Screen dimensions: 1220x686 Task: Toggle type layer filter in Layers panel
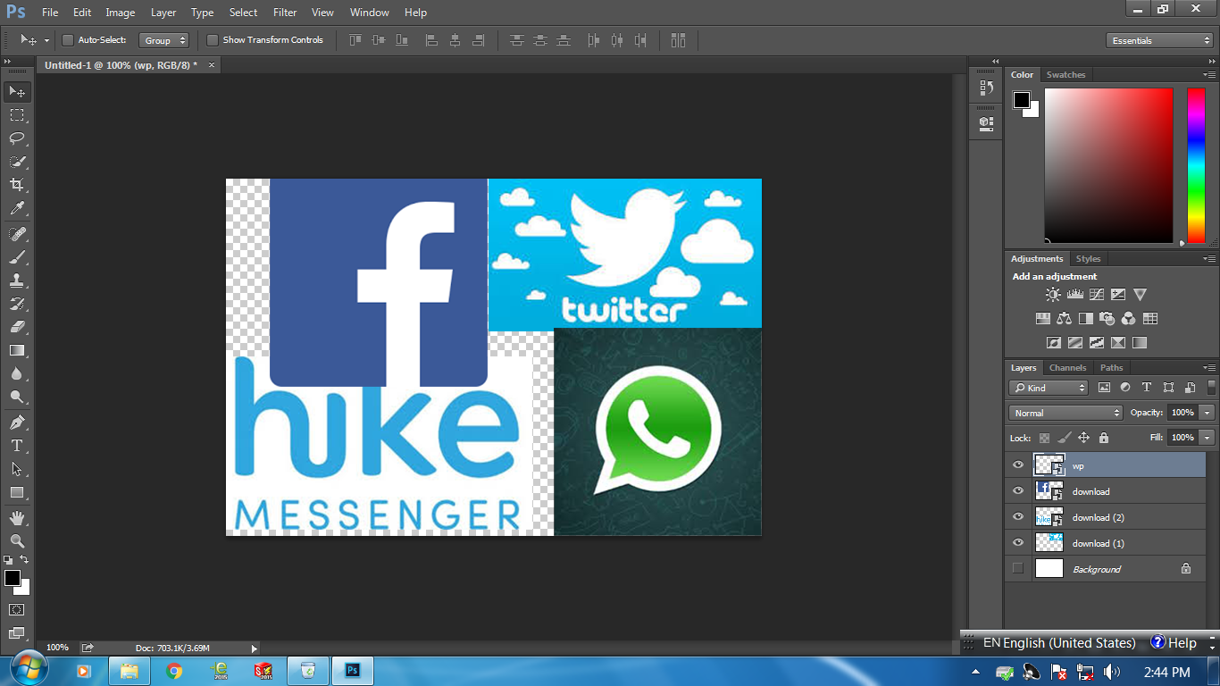click(1147, 388)
